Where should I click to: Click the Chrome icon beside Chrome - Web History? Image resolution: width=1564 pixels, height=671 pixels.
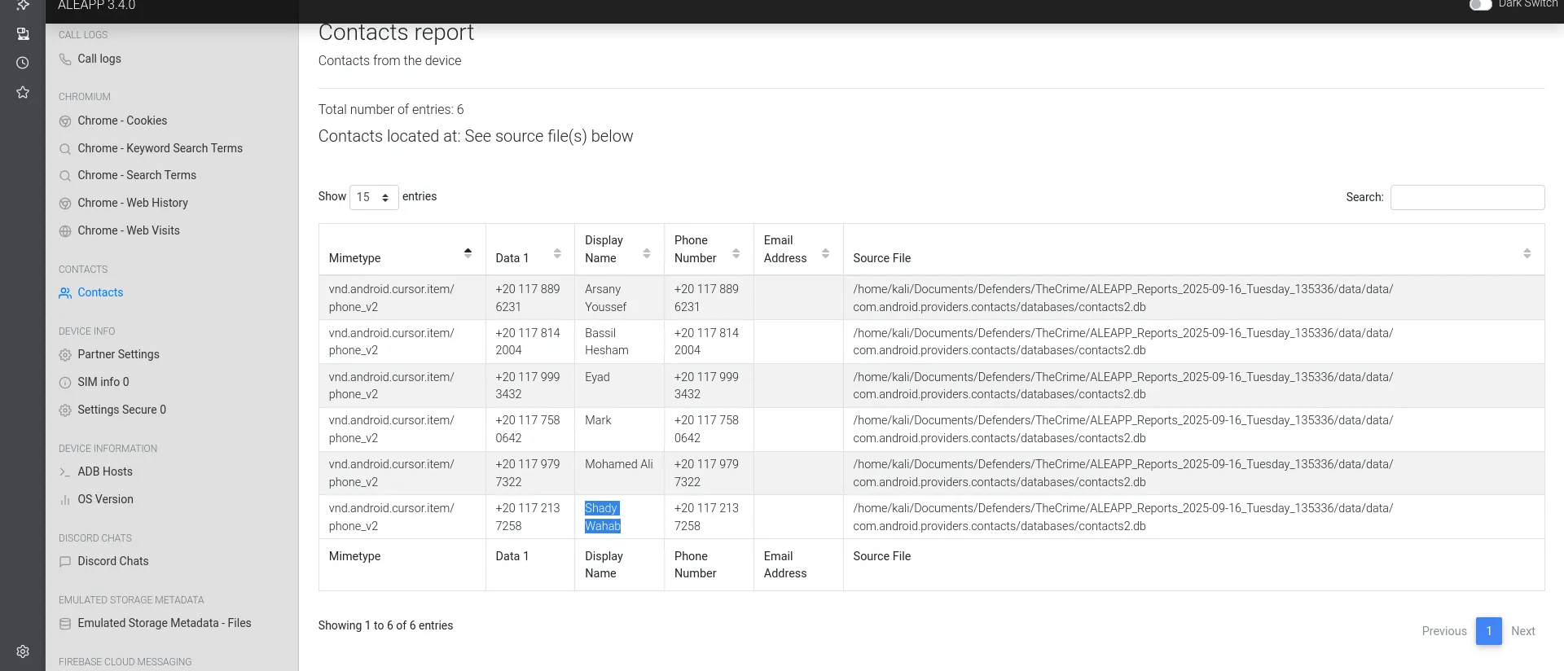click(x=65, y=204)
